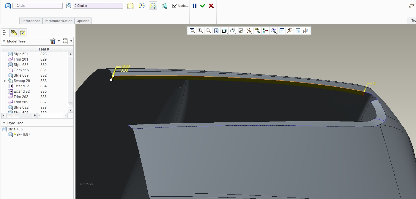Click the surface preview mode icon

click(x=164, y=6)
